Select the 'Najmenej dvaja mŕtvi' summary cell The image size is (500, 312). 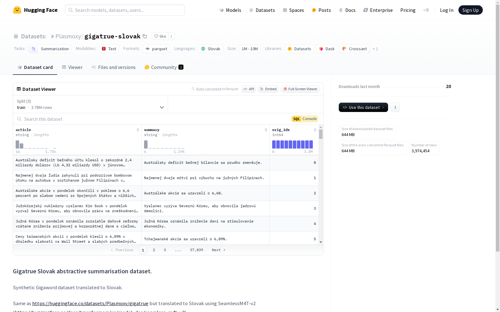pyautogui.click(x=205, y=178)
